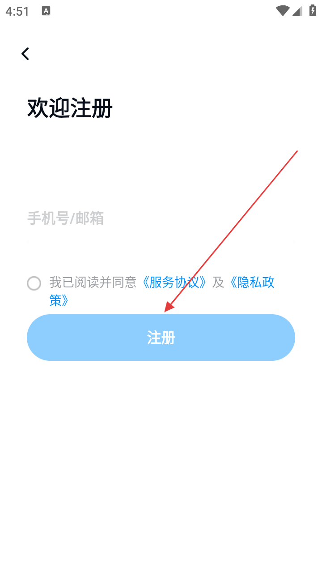Image resolution: width=322 pixels, height=573 pixels.
Task: Tap the 欢迎注册 page heading
Action: 70,108
